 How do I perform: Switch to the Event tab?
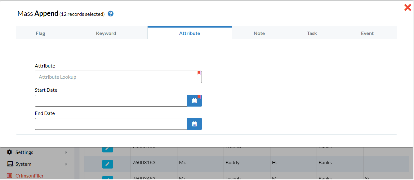[x=367, y=33]
